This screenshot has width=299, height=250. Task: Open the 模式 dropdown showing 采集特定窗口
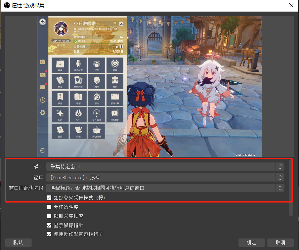(x=165, y=166)
